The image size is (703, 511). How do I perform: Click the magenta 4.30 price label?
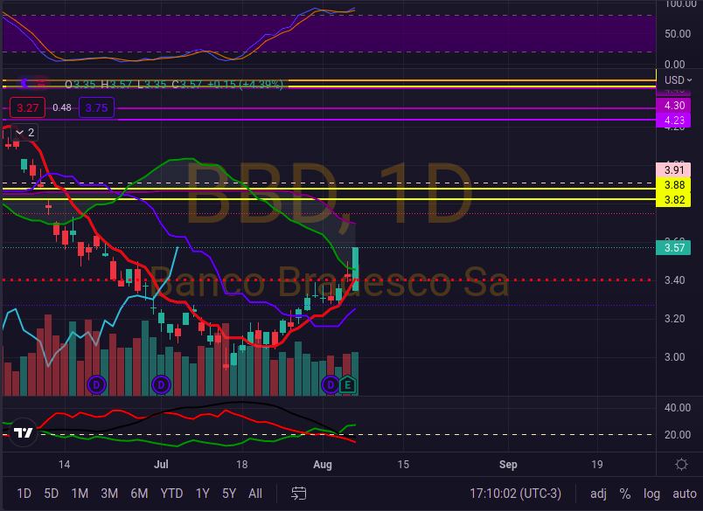click(x=673, y=106)
